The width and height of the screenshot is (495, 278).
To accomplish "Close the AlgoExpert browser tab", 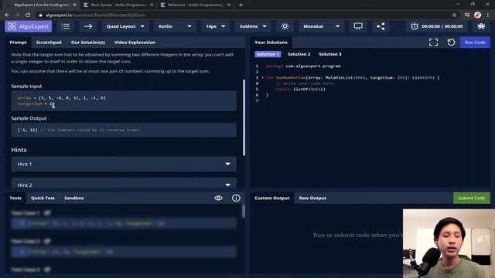I will (75, 5).
